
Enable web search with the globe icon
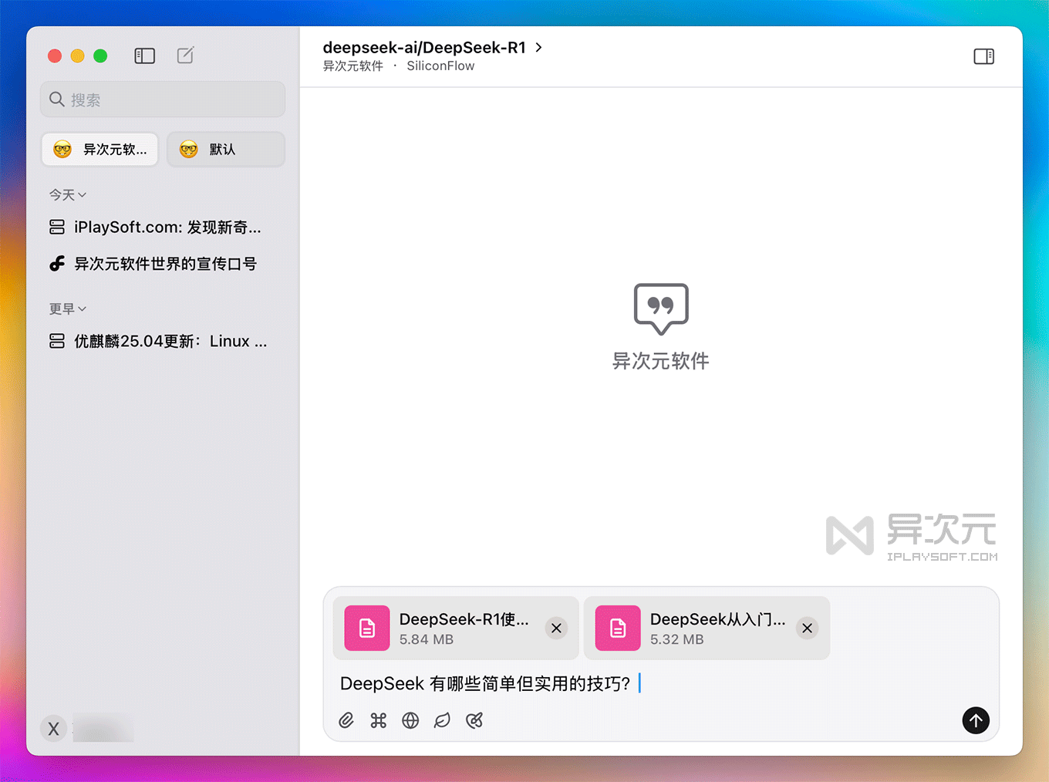(410, 720)
